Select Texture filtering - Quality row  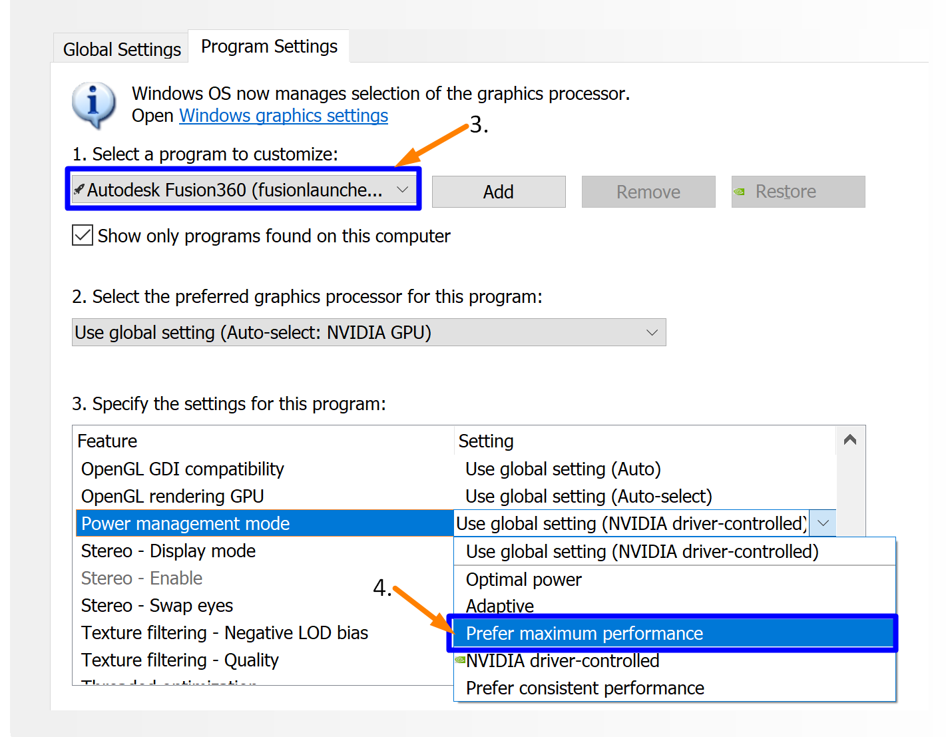(x=180, y=660)
